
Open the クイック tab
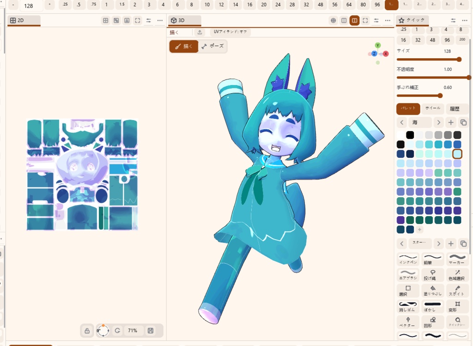coord(412,20)
